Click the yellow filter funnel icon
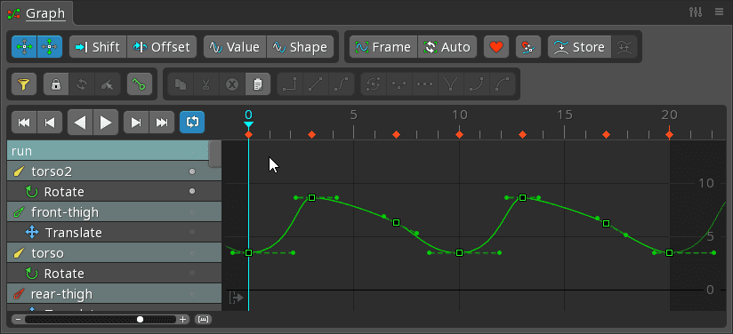The height and width of the screenshot is (334, 733). [x=24, y=84]
